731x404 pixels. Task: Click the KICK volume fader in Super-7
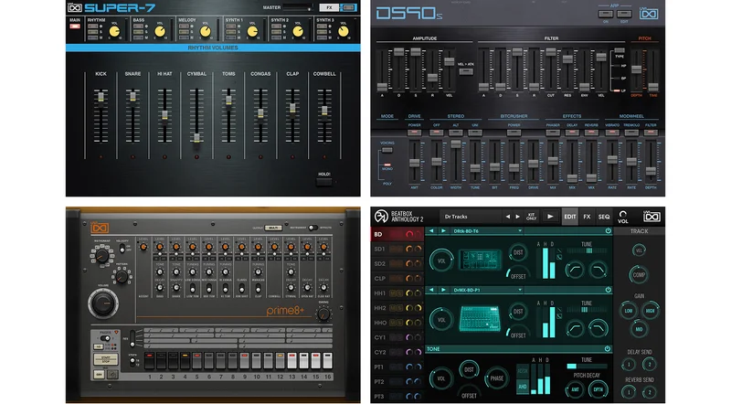point(101,97)
